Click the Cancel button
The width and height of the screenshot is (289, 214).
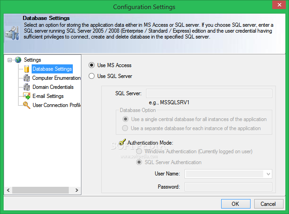click(x=269, y=204)
